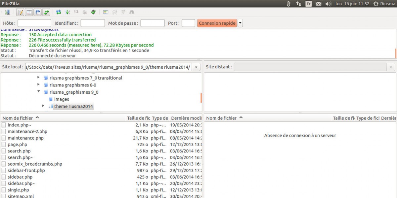Viewport: 397px width, 198px height.
Task: Select riusma graphismes 8-0 tree item
Action: point(73,85)
